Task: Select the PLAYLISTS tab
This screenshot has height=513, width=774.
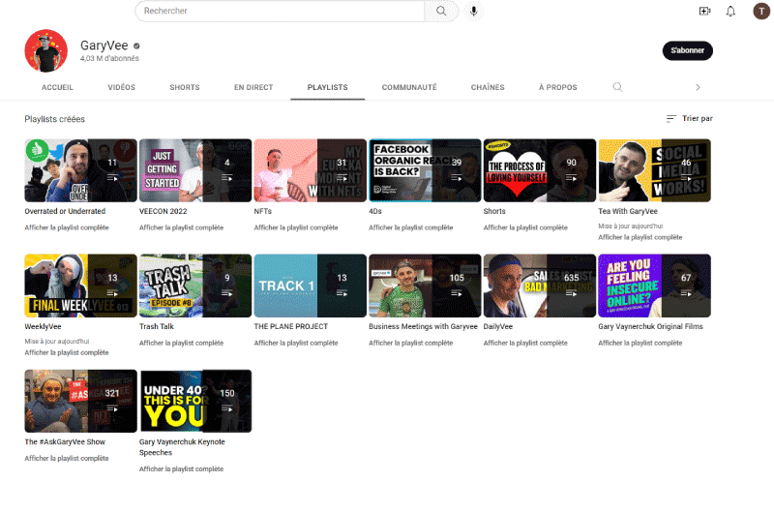Action: click(x=327, y=87)
